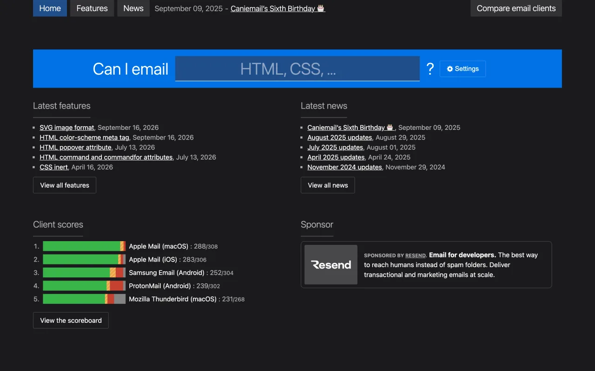
Task: Click Mozilla Thunderbird (macOS) score bar
Action: coord(84,299)
